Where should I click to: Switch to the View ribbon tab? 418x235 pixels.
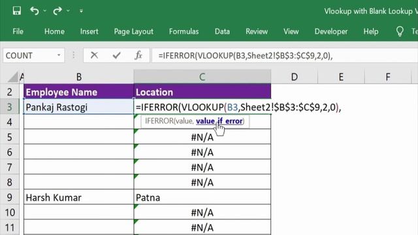point(291,31)
